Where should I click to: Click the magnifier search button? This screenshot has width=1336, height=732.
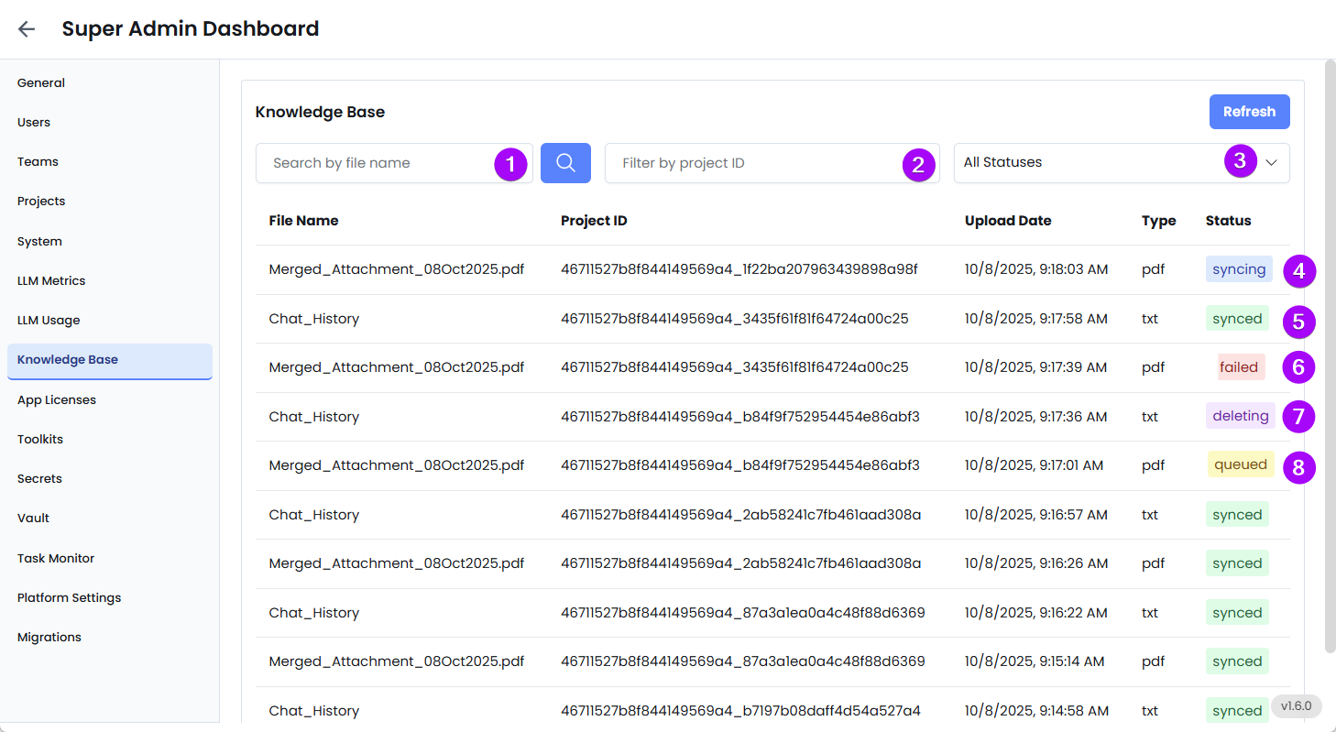pyautogui.click(x=565, y=163)
